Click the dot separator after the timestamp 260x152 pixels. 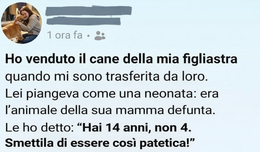point(89,36)
